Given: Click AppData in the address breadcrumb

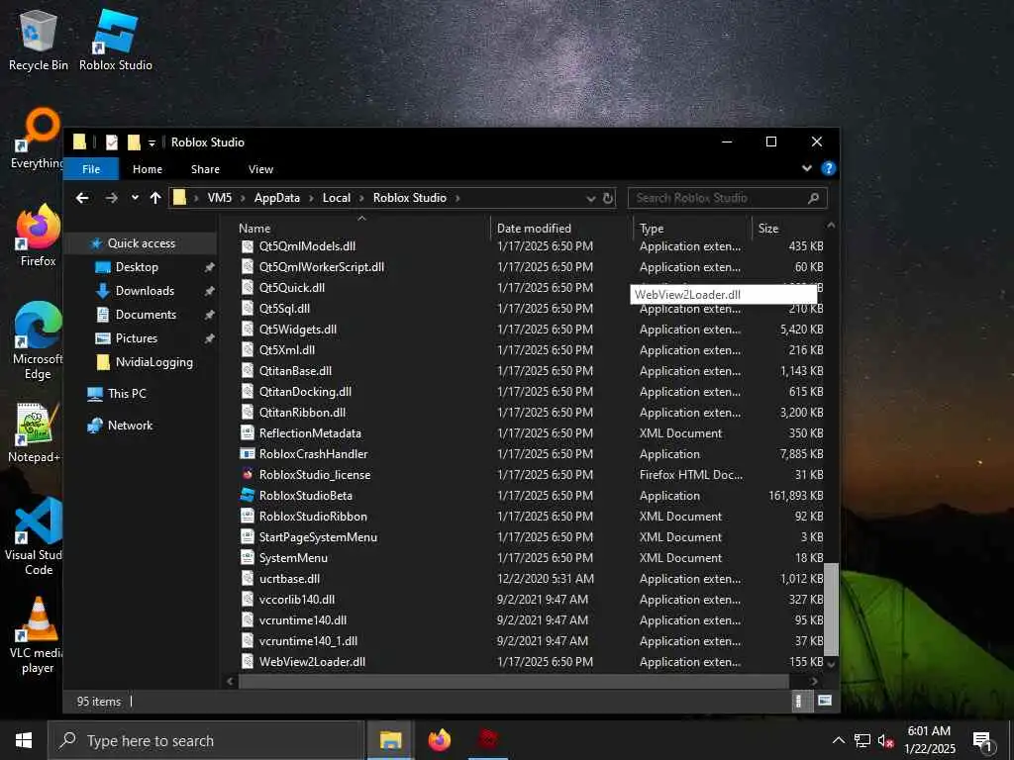Looking at the screenshot, I should coord(277,198).
